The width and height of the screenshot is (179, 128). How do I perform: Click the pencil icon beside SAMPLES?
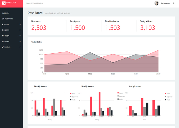click(x=3, y=47)
